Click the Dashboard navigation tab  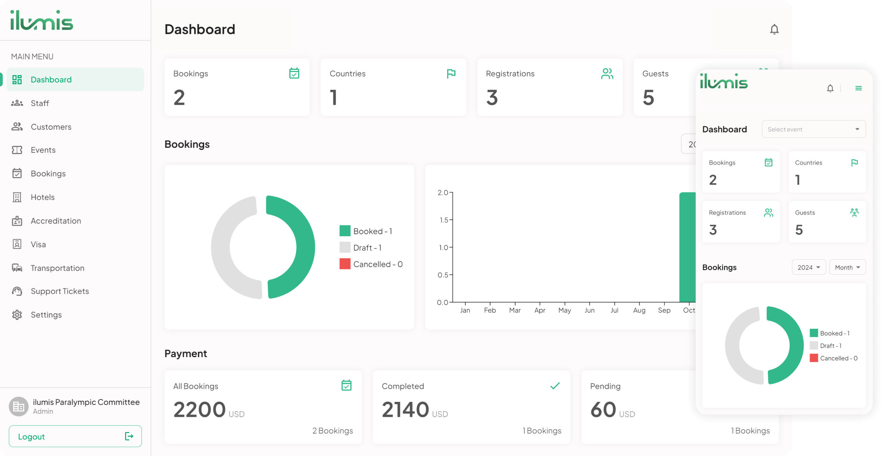click(75, 79)
